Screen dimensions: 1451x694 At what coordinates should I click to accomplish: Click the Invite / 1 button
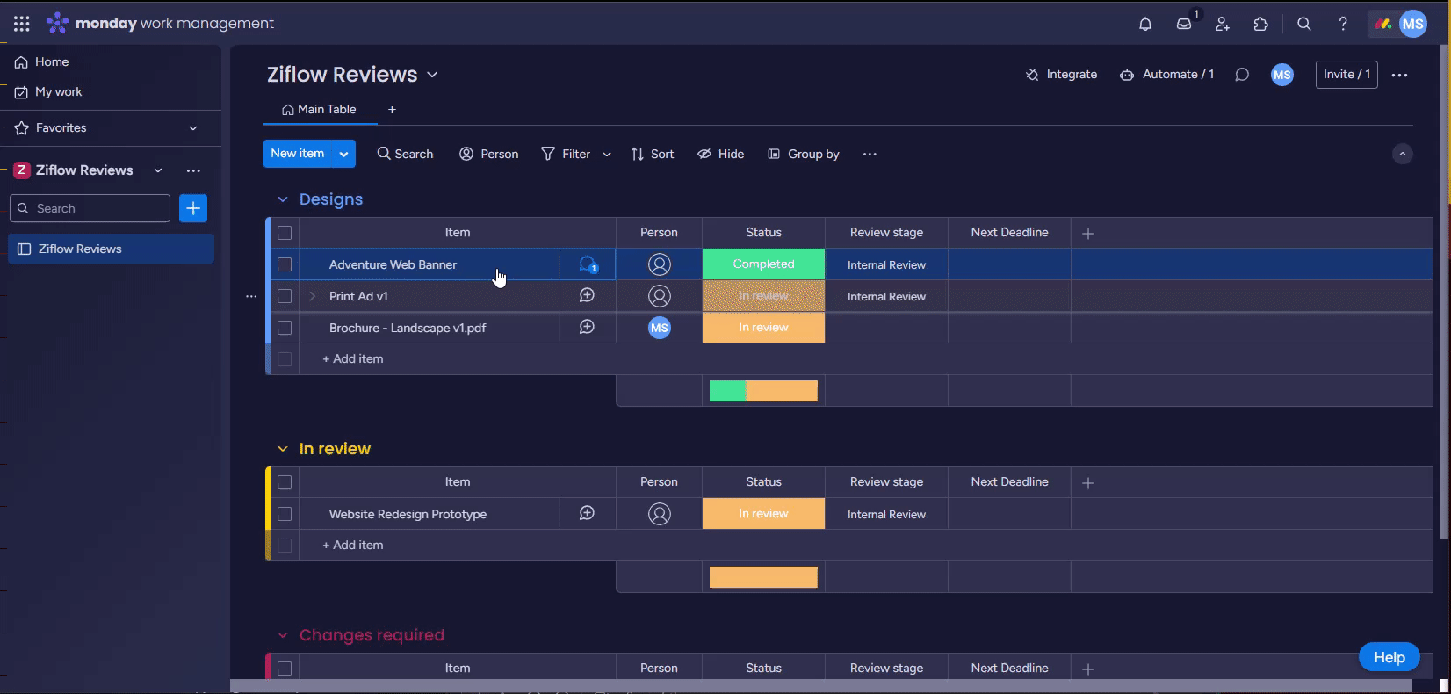[x=1346, y=75]
